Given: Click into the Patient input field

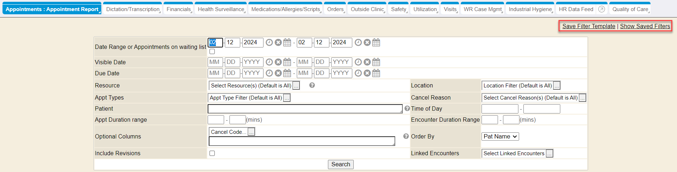Looking at the screenshot, I should click(305, 109).
